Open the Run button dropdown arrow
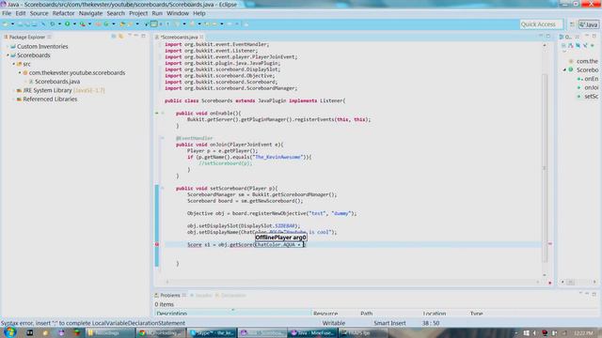Viewport: 602px width, 338px height. 74,24
